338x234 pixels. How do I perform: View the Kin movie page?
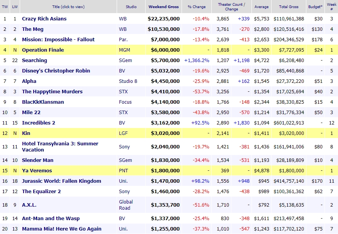pyautogui.click(x=26, y=133)
